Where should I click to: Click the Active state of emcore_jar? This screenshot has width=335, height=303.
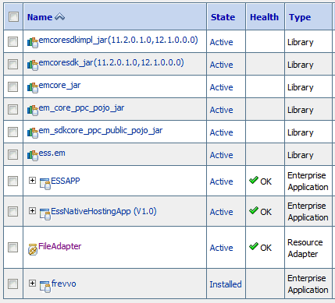(x=221, y=87)
